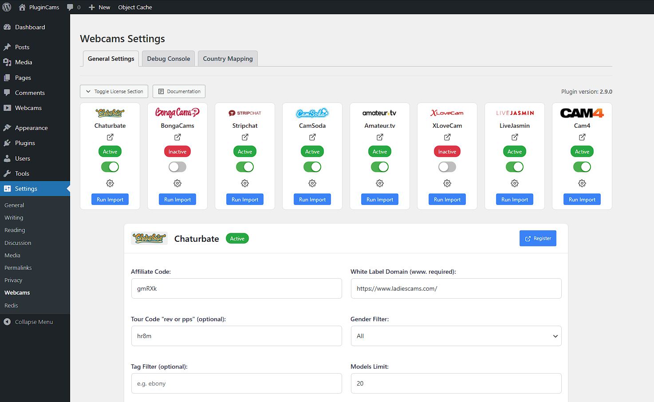Click Run Import for XLoveCam
This screenshot has width=654, height=402.
click(x=447, y=200)
